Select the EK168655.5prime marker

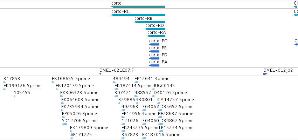click(53, 82)
